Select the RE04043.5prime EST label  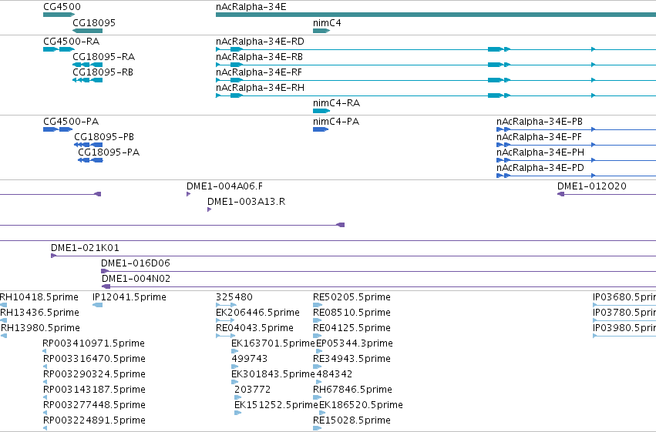[x=255, y=328]
